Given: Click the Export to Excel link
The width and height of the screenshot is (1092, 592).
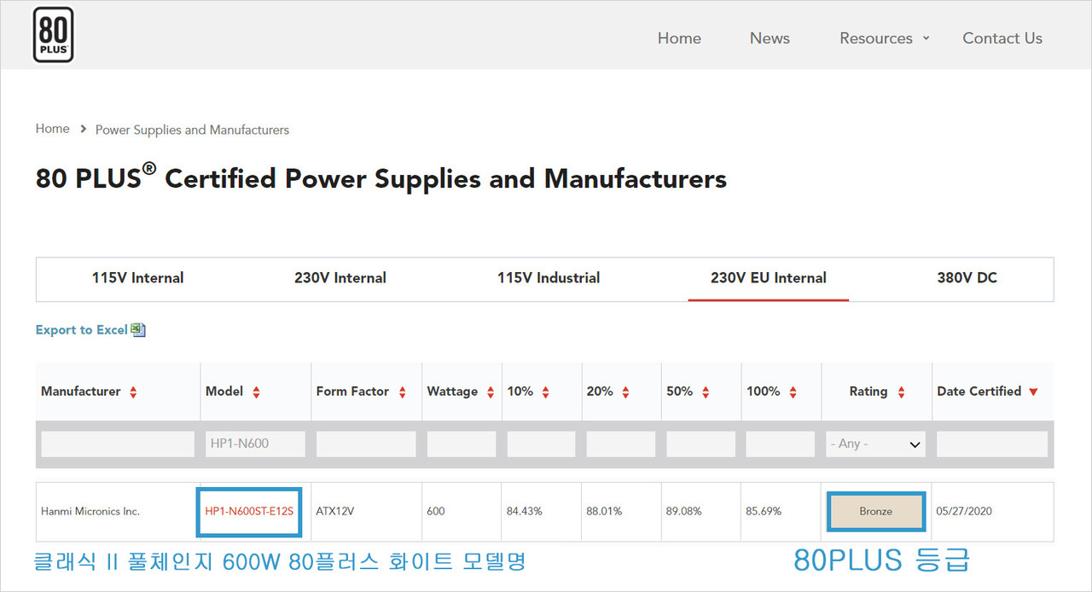Looking at the screenshot, I should (81, 330).
